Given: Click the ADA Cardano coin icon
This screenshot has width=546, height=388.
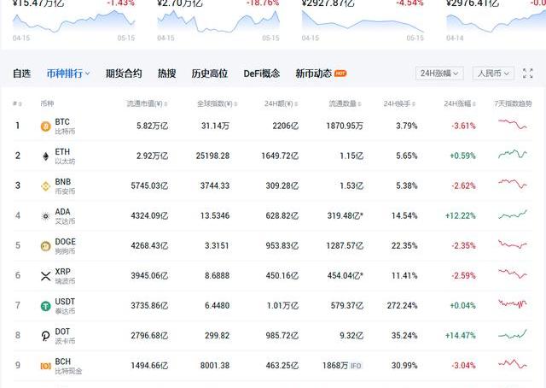Looking at the screenshot, I should (x=45, y=216).
